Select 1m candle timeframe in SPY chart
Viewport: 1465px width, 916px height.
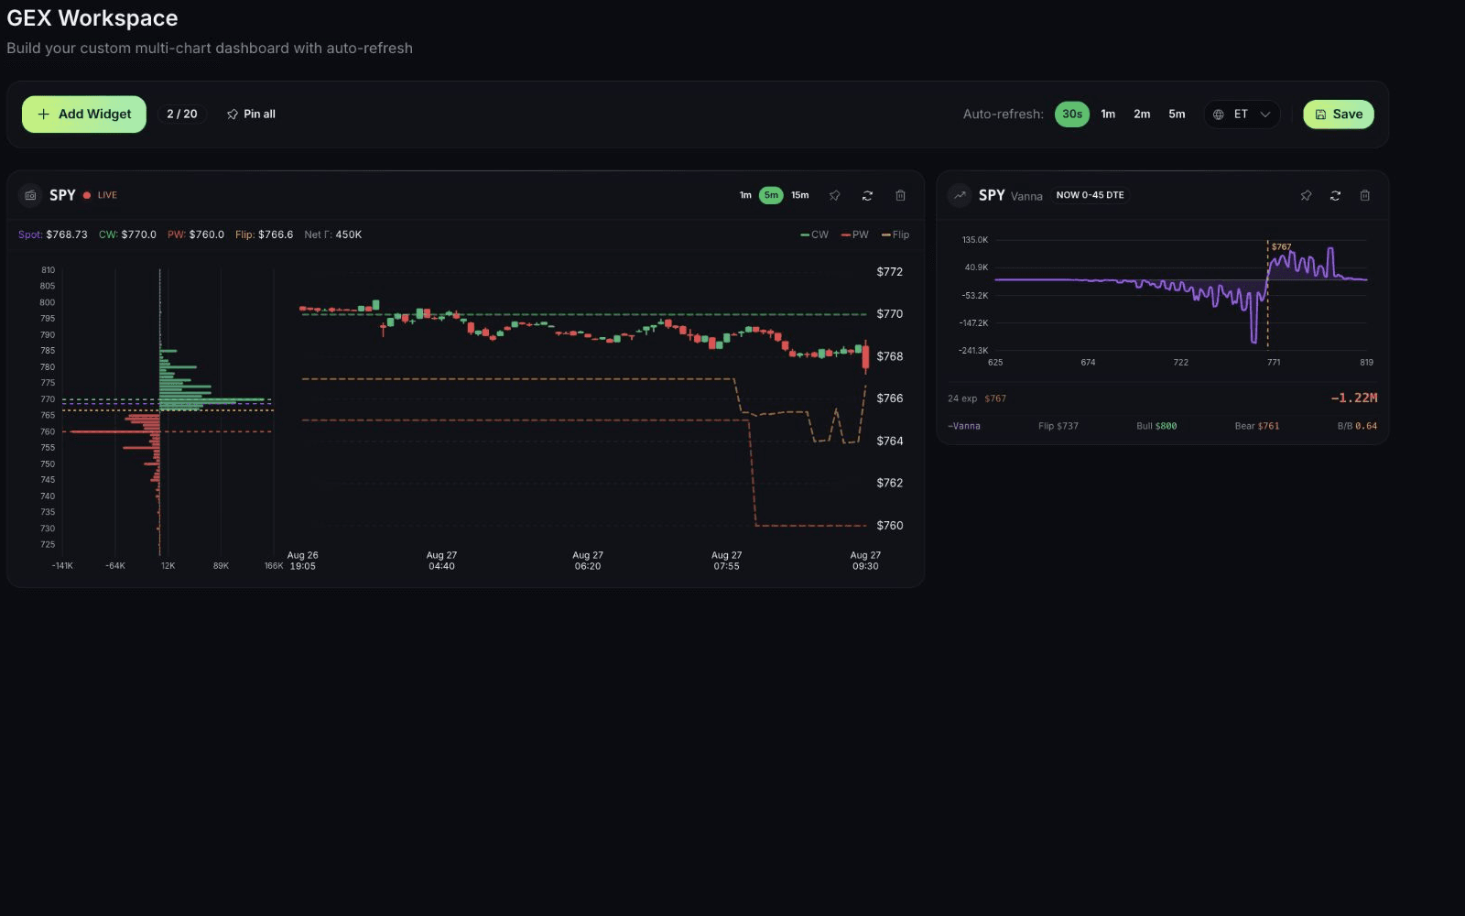point(745,195)
